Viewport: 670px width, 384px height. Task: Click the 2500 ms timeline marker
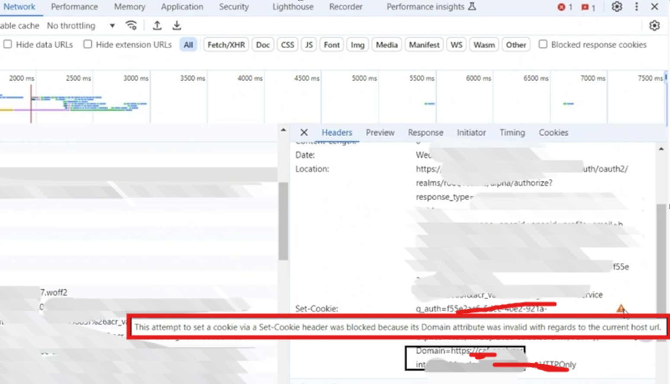(78, 78)
